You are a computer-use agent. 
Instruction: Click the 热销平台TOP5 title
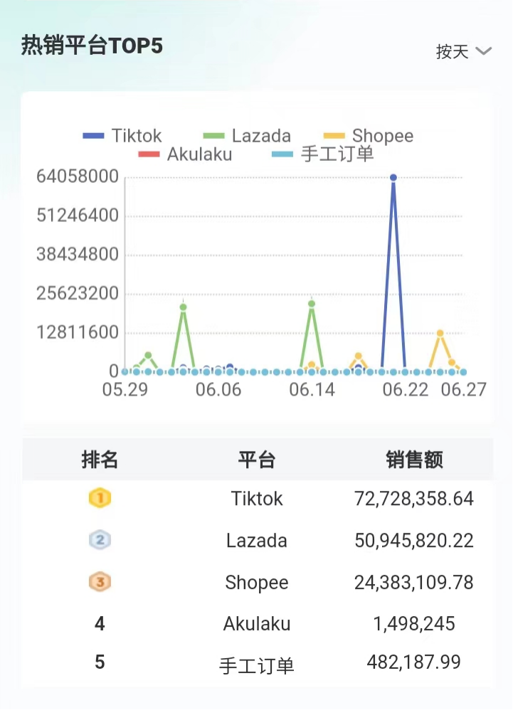tap(92, 46)
